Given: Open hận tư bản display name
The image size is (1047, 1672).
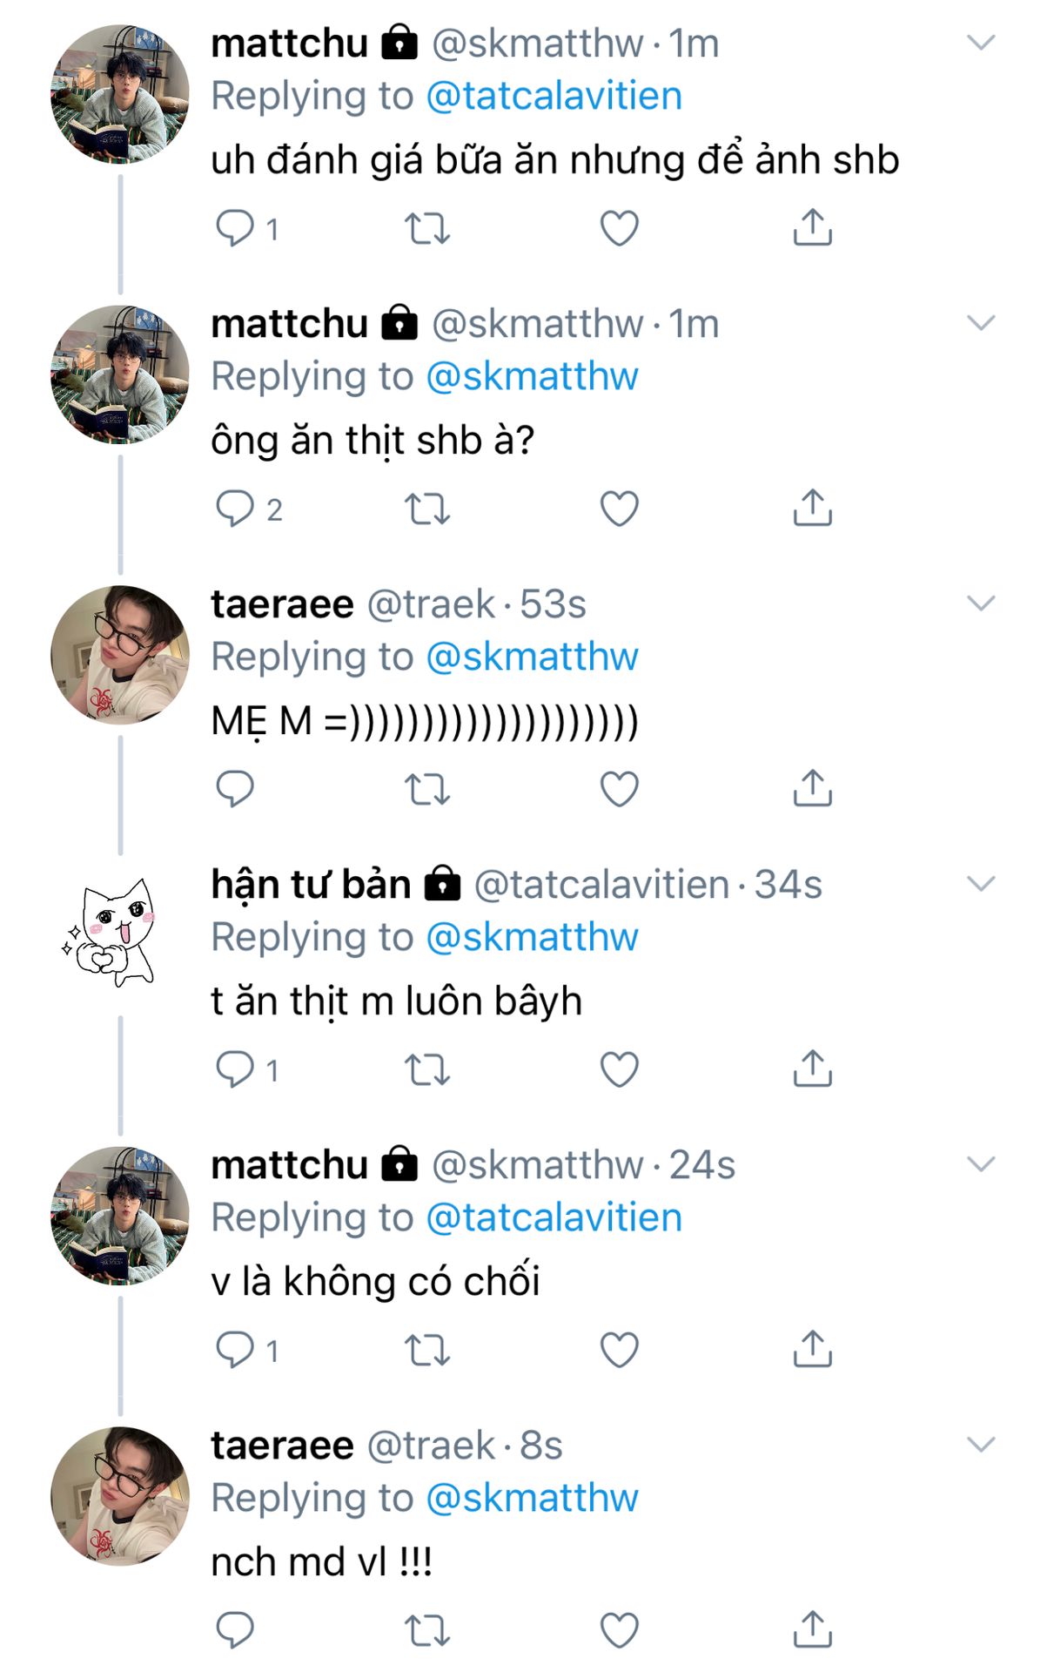Looking at the screenshot, I should (311, 885).
